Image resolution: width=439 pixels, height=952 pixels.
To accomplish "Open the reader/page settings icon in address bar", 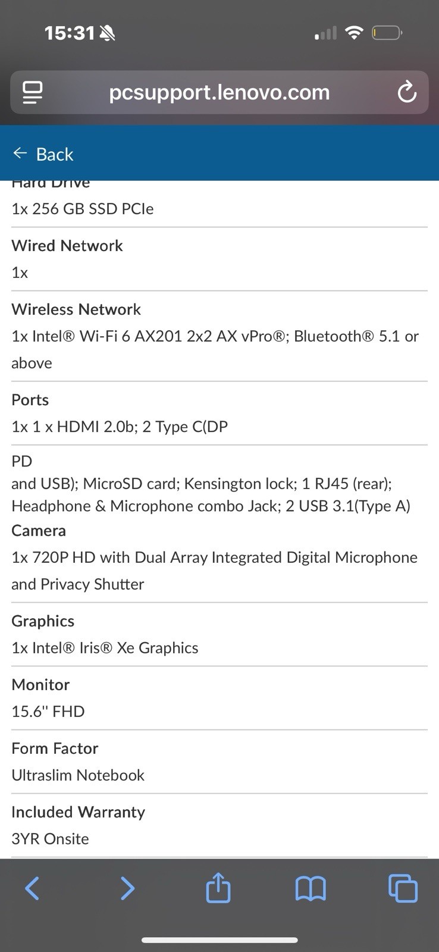I will (32, 92).
